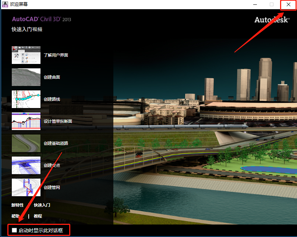Open the 创建基础道路 video thumbnail
The image size is (297, 237).
26,143
